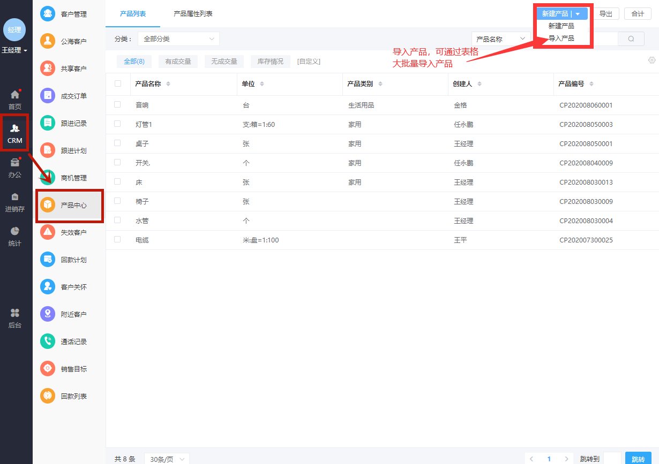The height and width of the screenshot is (464, 659).
Task: Check the 开关 row checkbox
Action: click(117, 162)
